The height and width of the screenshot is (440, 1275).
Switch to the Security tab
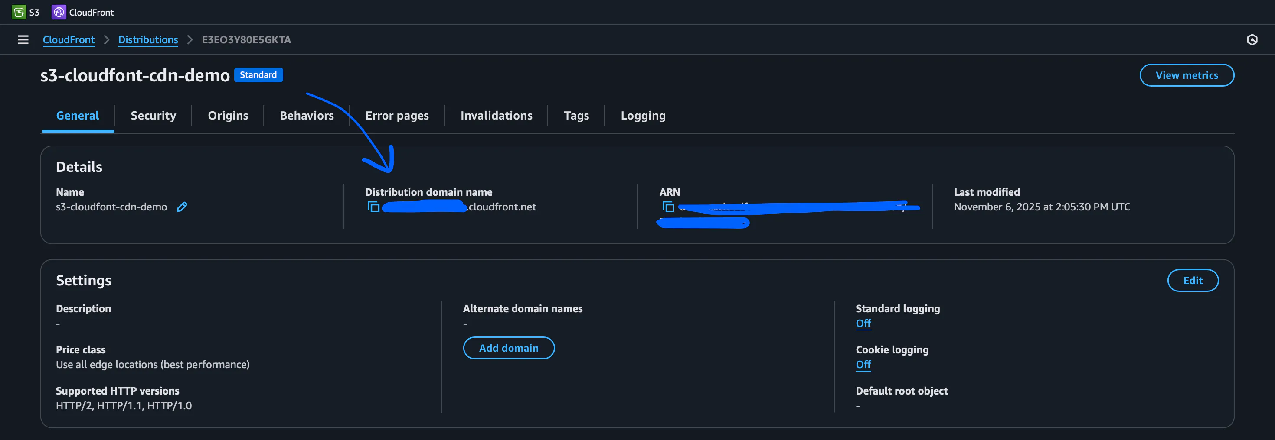(x=153, y=115)
